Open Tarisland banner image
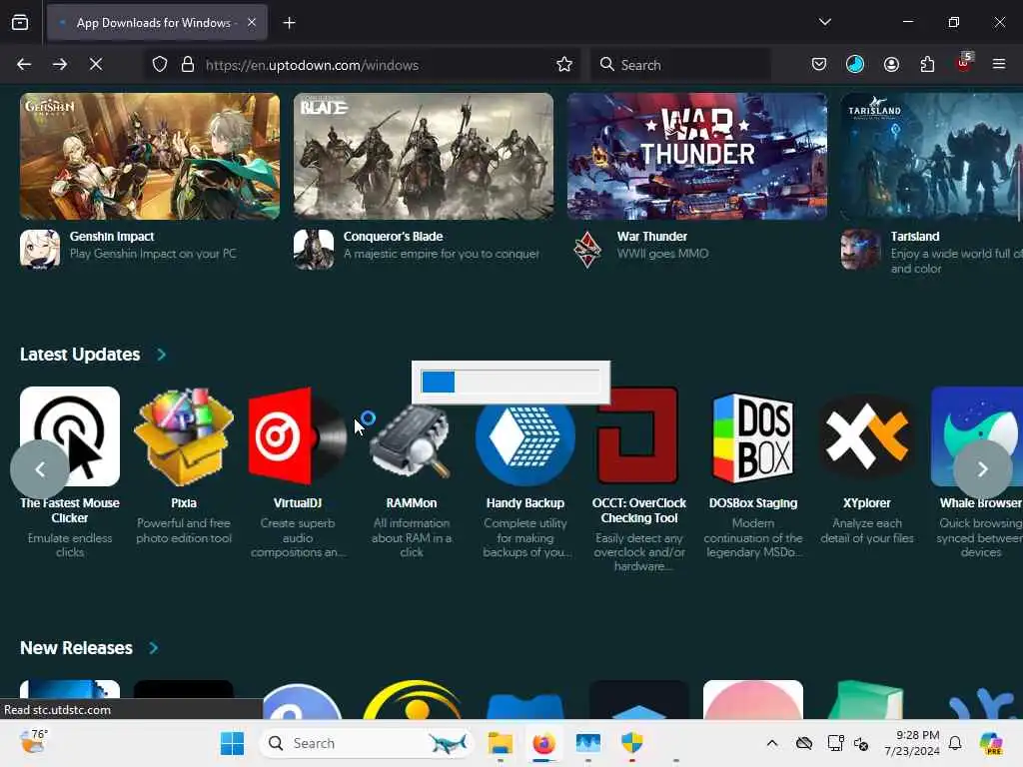The image size is (1023, 767). [x=932, y=156]
